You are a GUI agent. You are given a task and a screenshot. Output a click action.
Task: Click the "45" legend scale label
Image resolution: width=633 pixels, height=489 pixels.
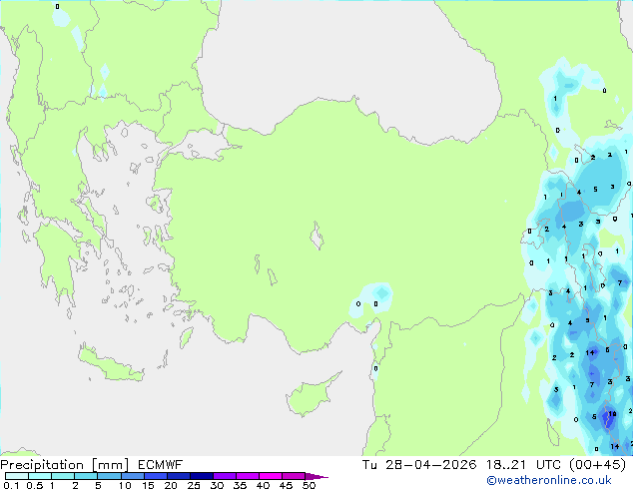[x=286, y=485]
